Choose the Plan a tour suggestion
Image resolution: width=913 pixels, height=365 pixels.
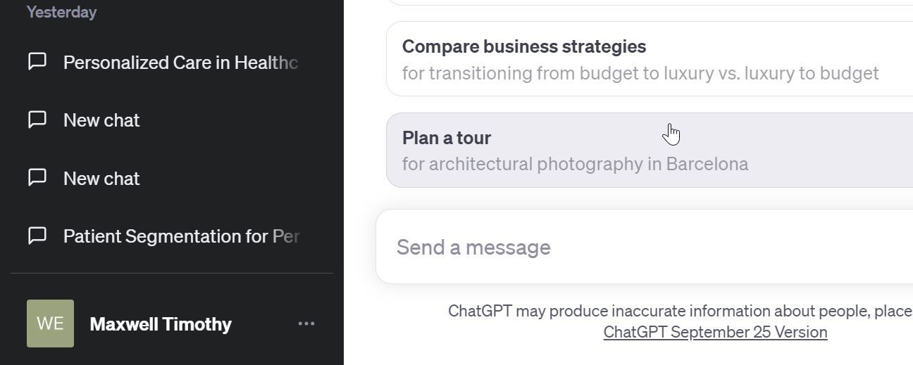click(447, 138)
